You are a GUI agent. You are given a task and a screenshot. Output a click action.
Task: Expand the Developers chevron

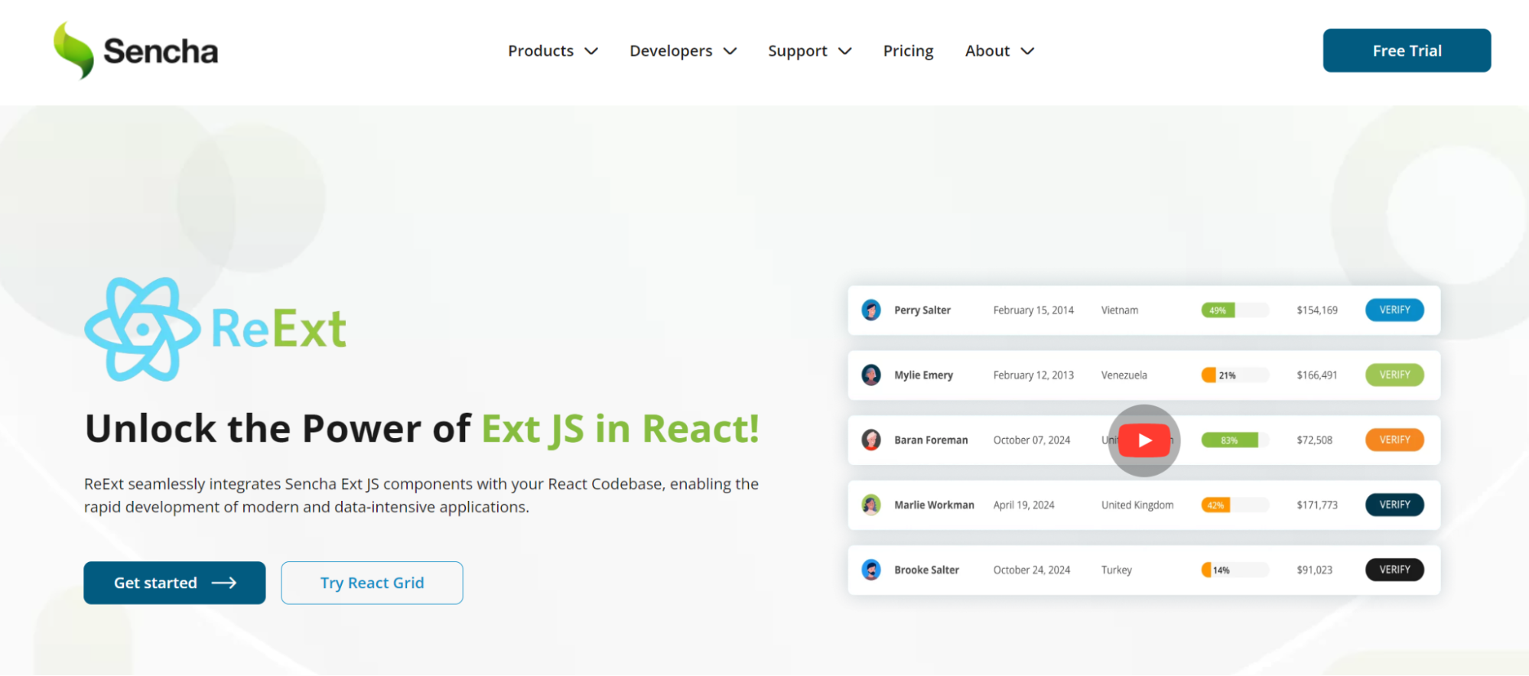coord(730,51)
